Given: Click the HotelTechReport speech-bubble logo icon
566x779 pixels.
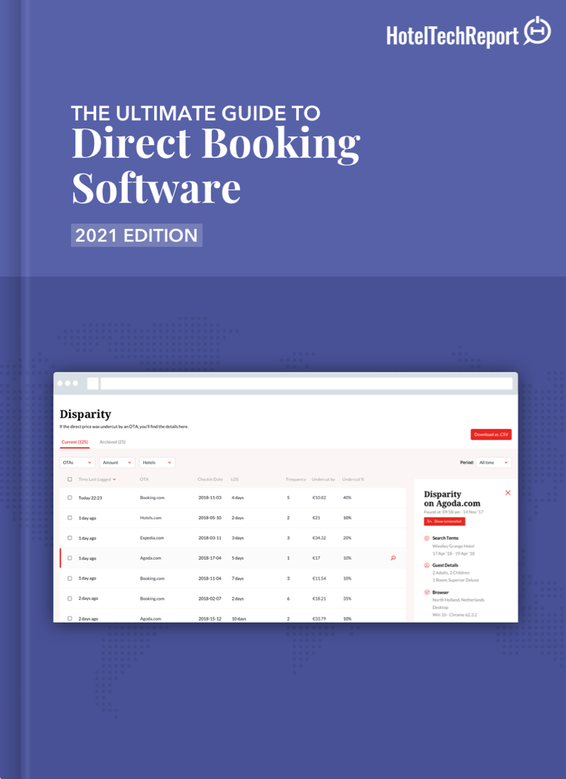Looking at the screenshot, I should (x=537, y=31).
